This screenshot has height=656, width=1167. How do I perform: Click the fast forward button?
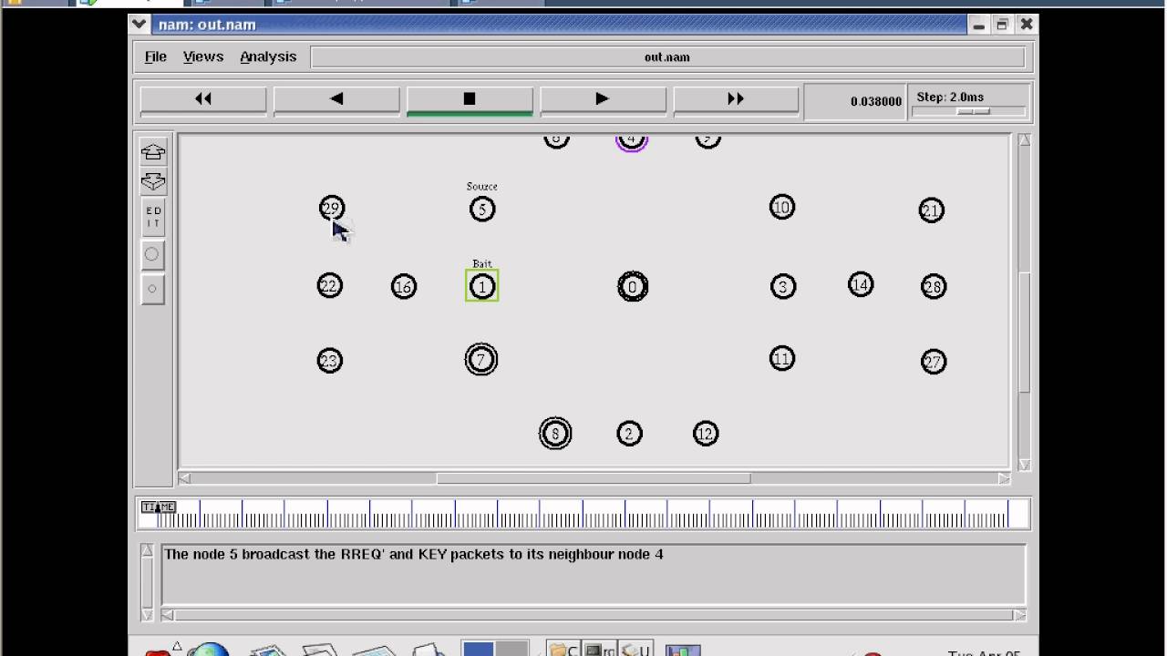(736, 99)
